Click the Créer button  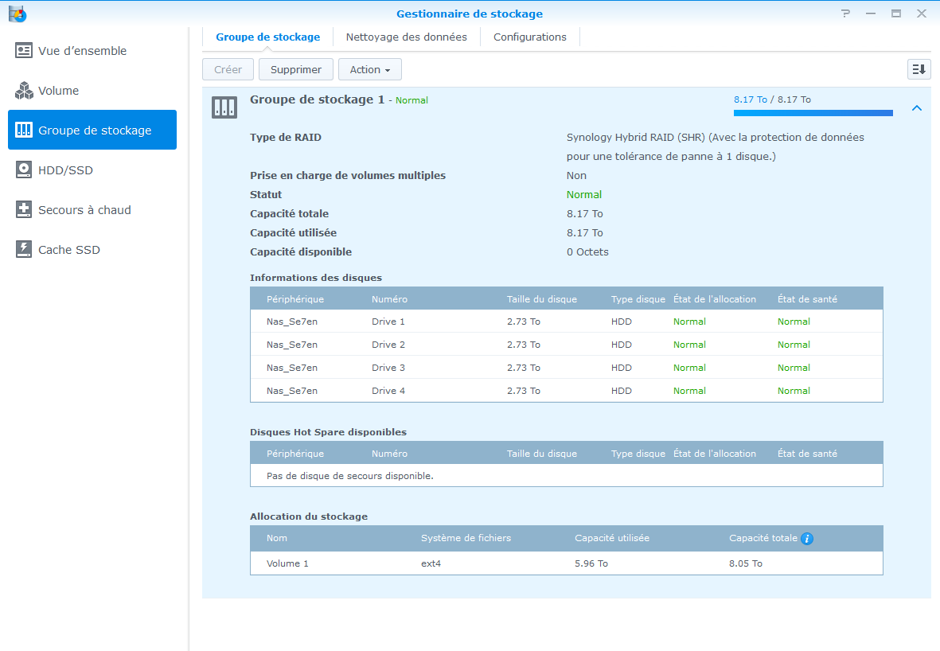(228, 69)
